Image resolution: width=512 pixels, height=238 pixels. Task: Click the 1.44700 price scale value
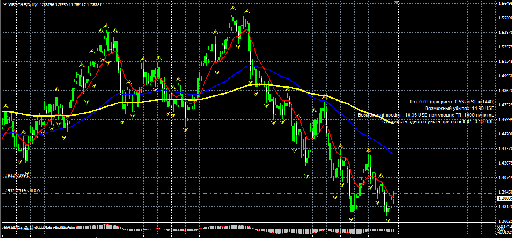coord(505,134)
